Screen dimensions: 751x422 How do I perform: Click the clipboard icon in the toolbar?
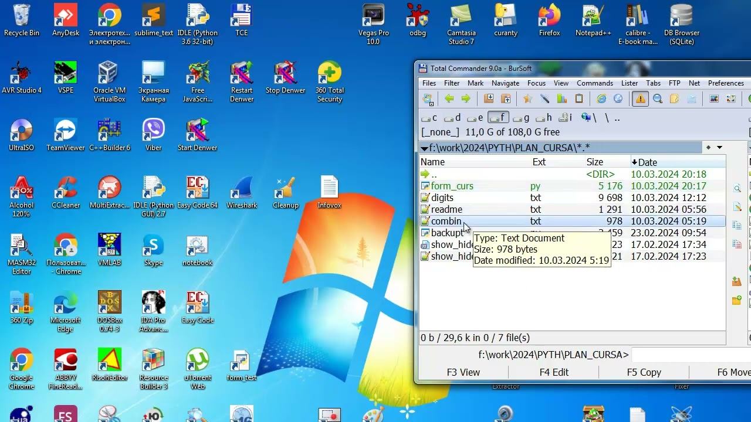pos(579,99)
